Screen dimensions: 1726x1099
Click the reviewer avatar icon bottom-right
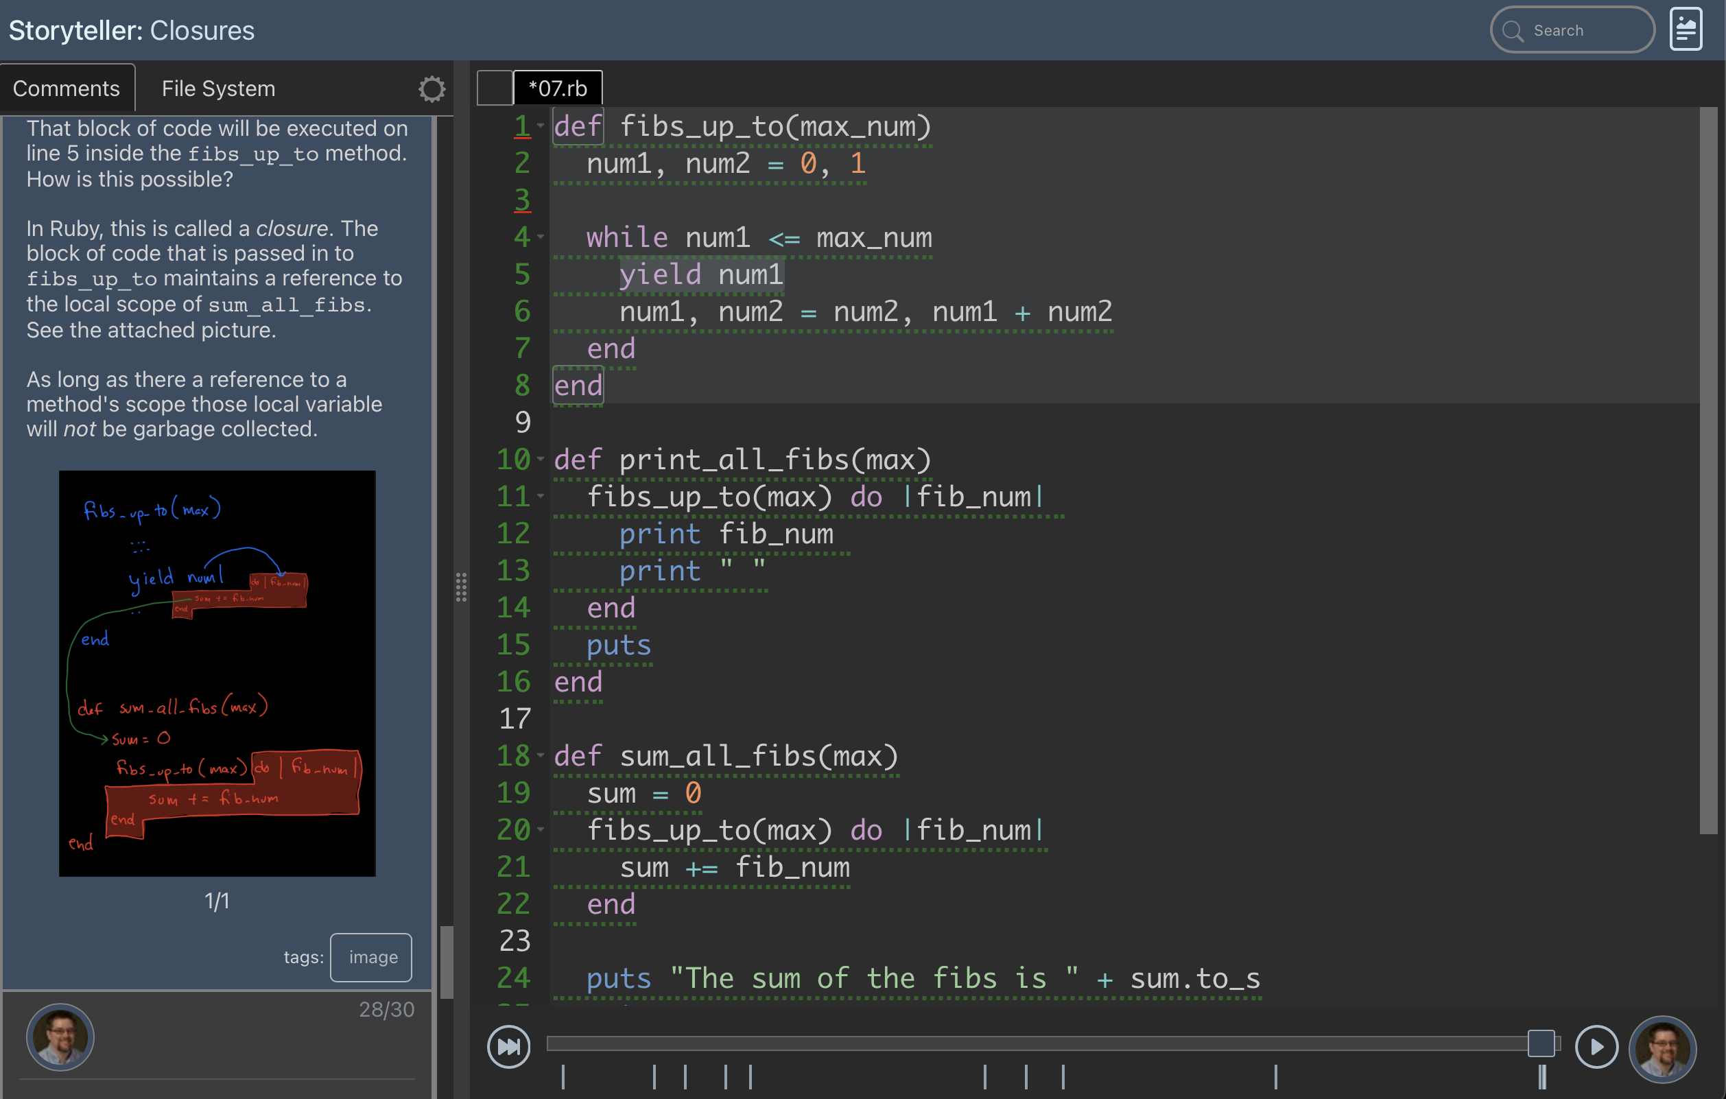[x=1663, y=1046]
